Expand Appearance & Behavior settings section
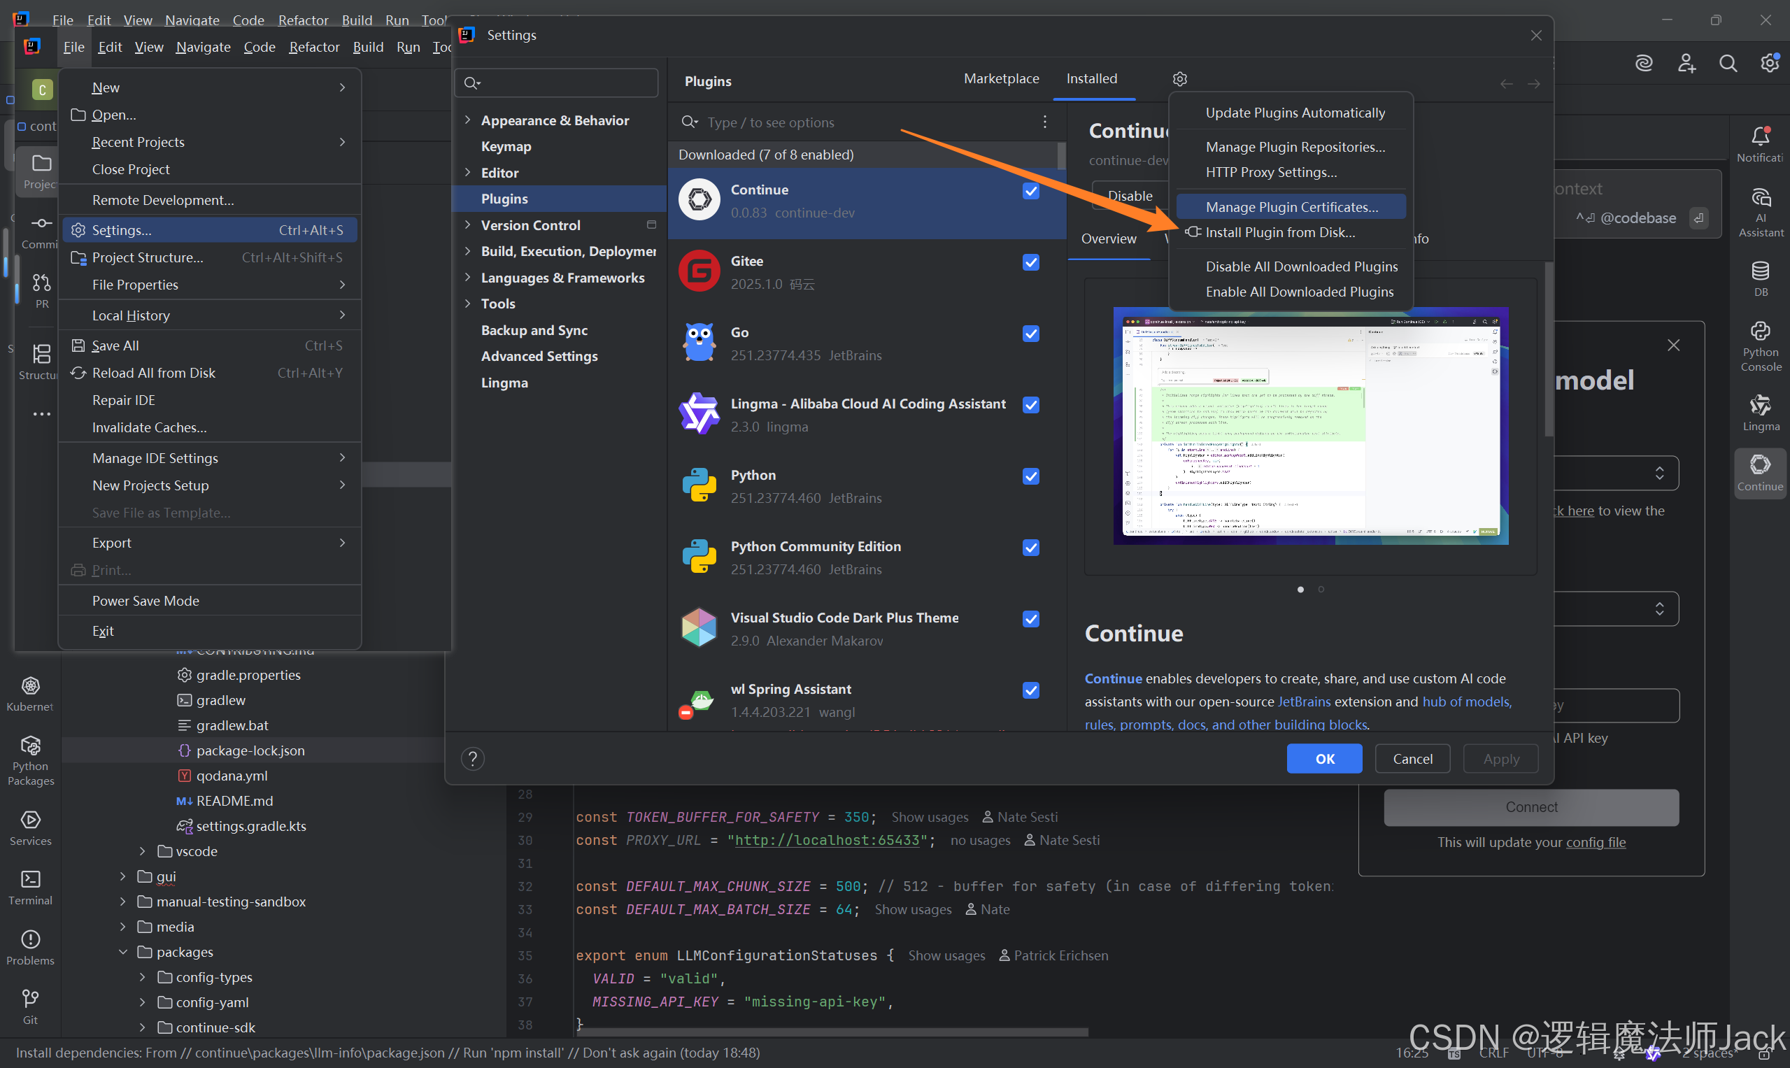Viewport: 1790px width, 1068px height. [468, 120]
